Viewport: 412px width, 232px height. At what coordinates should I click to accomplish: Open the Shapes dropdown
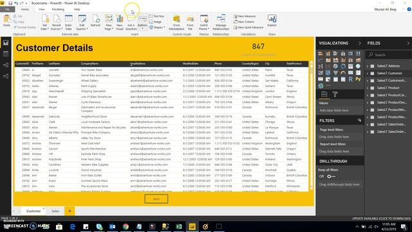point(157,27)
